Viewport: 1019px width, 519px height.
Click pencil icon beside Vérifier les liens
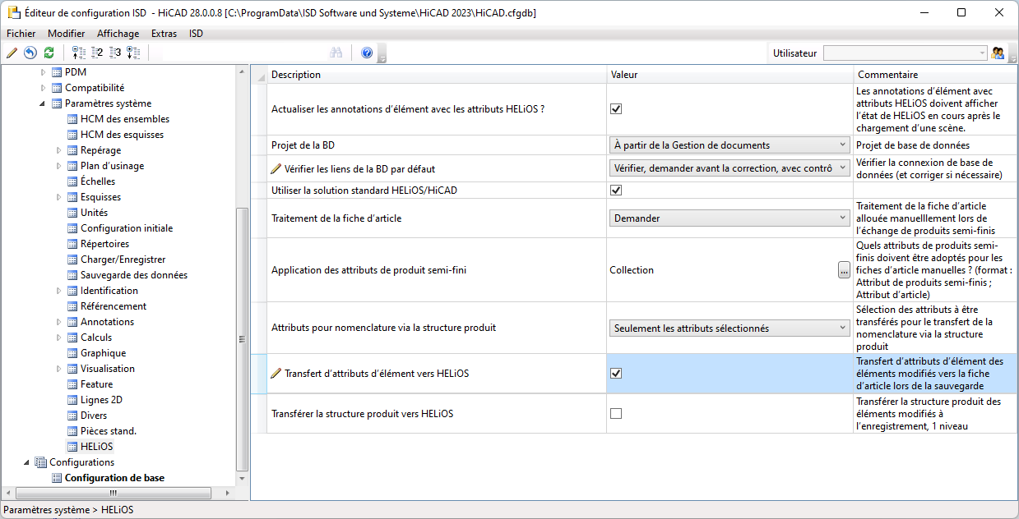coord(276,169)
